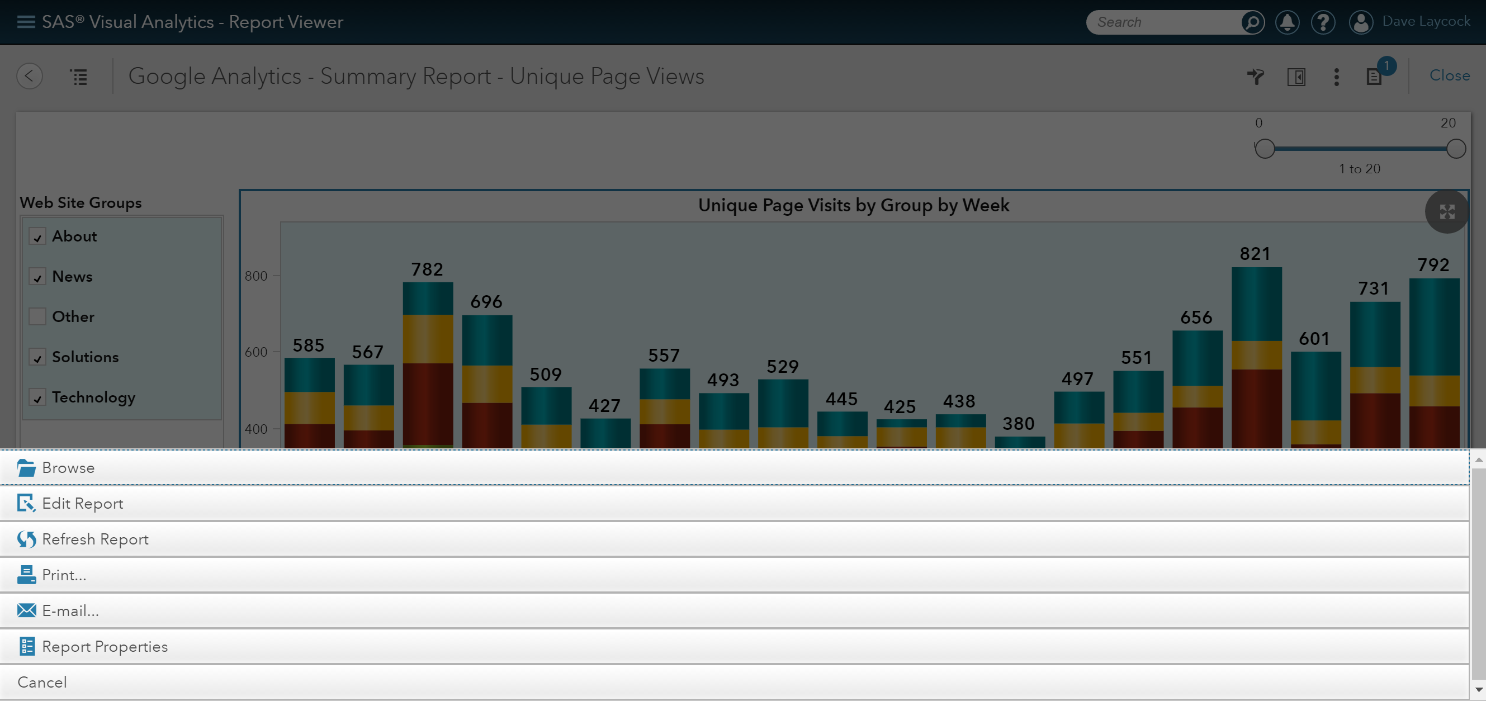Click the menu scrollbar down arrow

[1479, 689]
